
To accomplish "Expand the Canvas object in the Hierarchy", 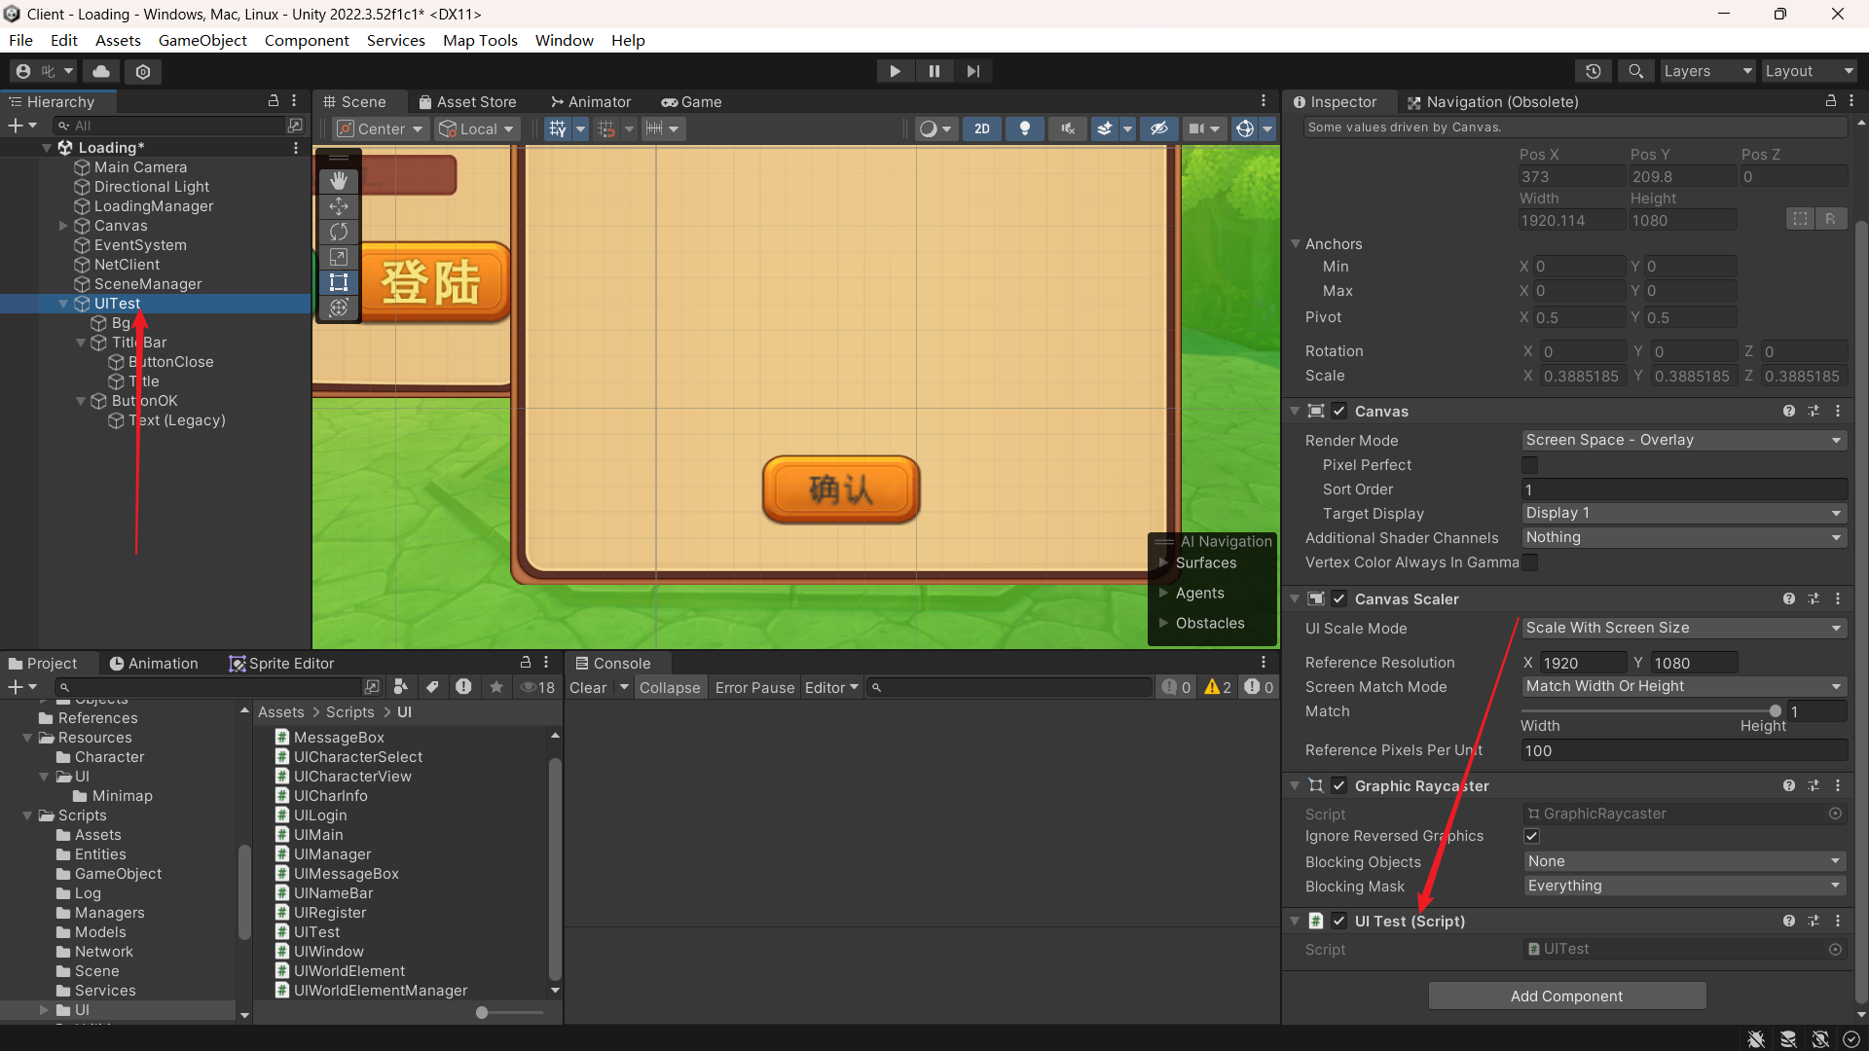I will tap(63, 226).
